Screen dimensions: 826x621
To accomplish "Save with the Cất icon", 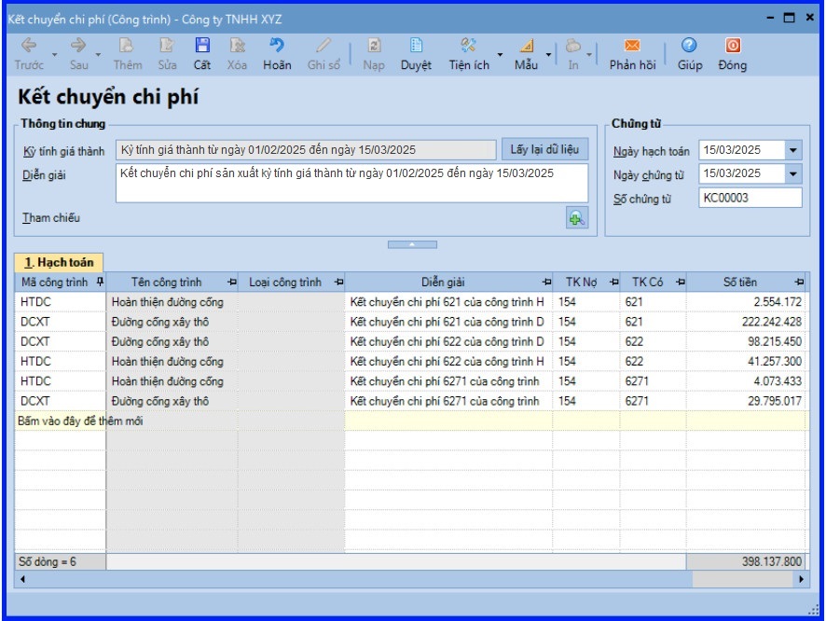I will tap(202, 46).
